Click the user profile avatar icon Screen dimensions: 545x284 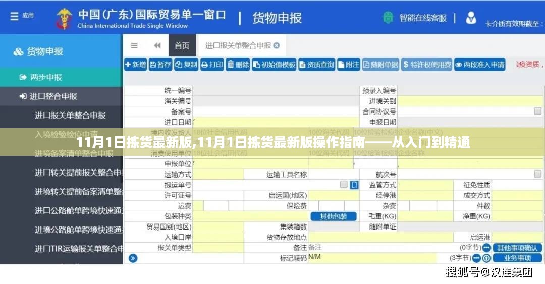click(471, 18)
